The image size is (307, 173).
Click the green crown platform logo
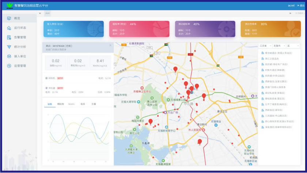click(x=10, y=5)
